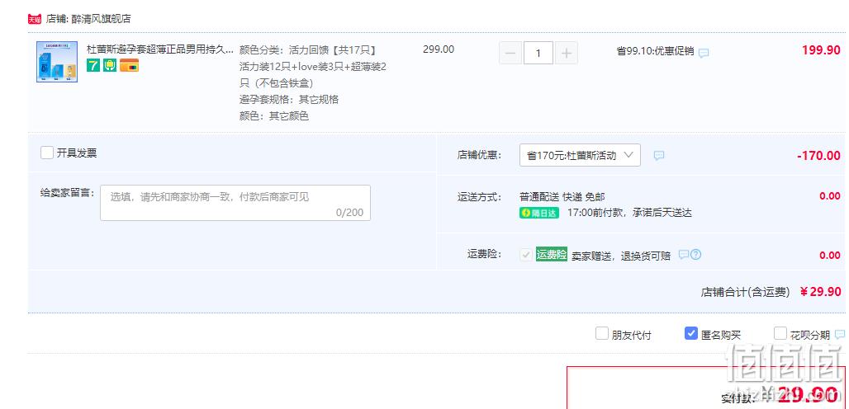Click the orange credit card badge icon

tap(130, 65)
